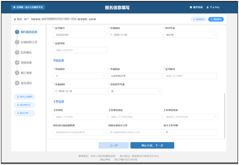Focus the 在读学校 input field
This screenshot has width=239, height=165.
coord(80,50)
